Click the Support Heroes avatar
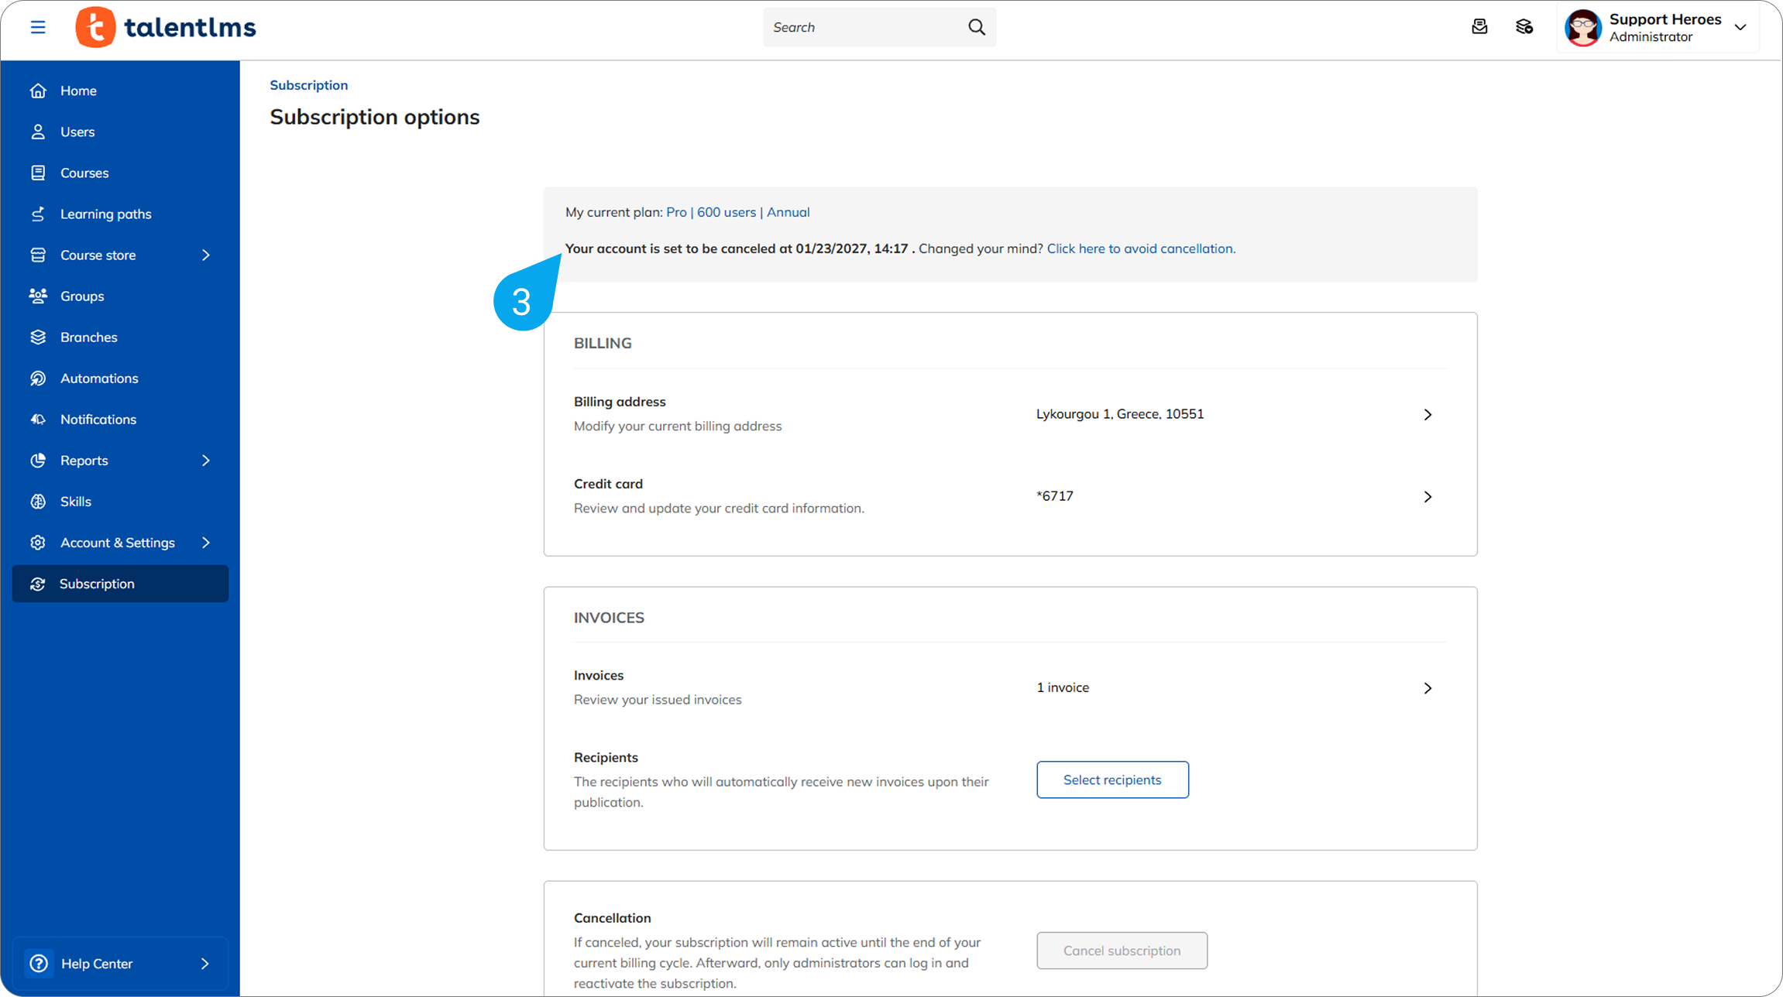Screen dimensions: 1783x997 pos(1582,28)
